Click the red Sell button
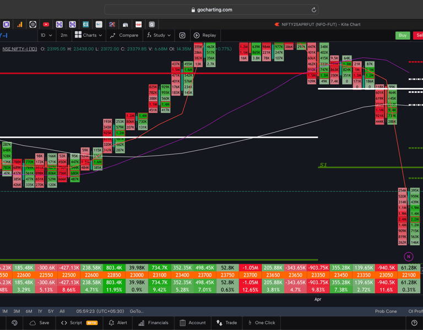This screenshot has width=423, height=330. coord(418,35)
